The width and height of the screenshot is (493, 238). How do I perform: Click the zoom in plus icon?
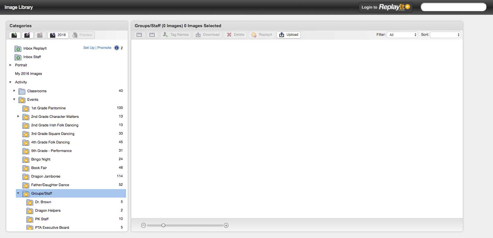click(x=226, y=225)
